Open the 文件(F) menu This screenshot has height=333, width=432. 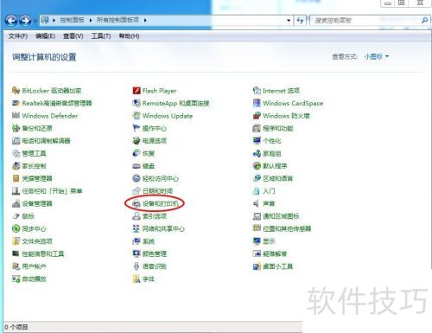click(x=18, y=36)
